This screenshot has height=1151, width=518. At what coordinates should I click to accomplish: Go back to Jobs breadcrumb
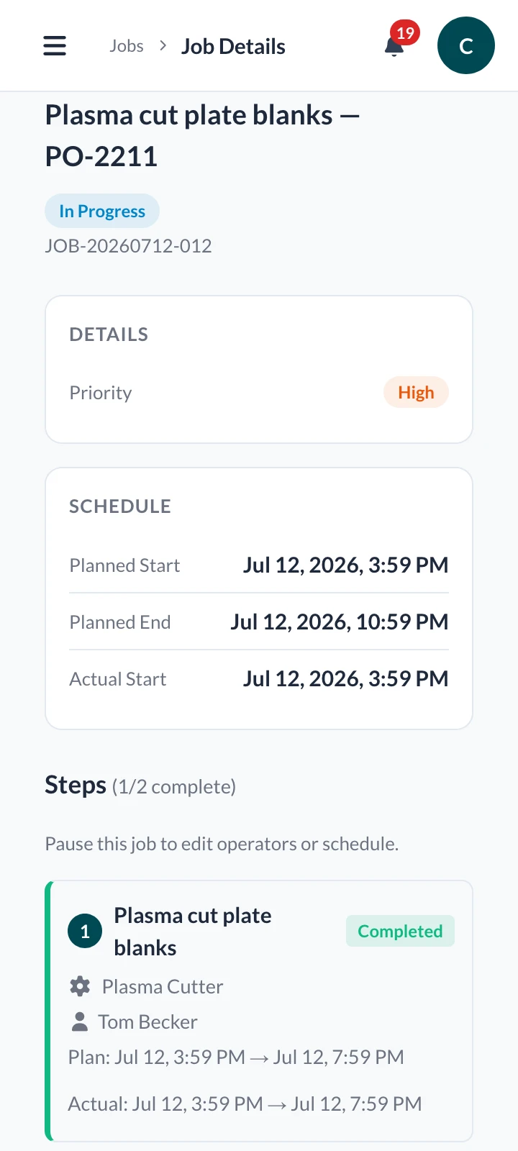coord(127,46)
